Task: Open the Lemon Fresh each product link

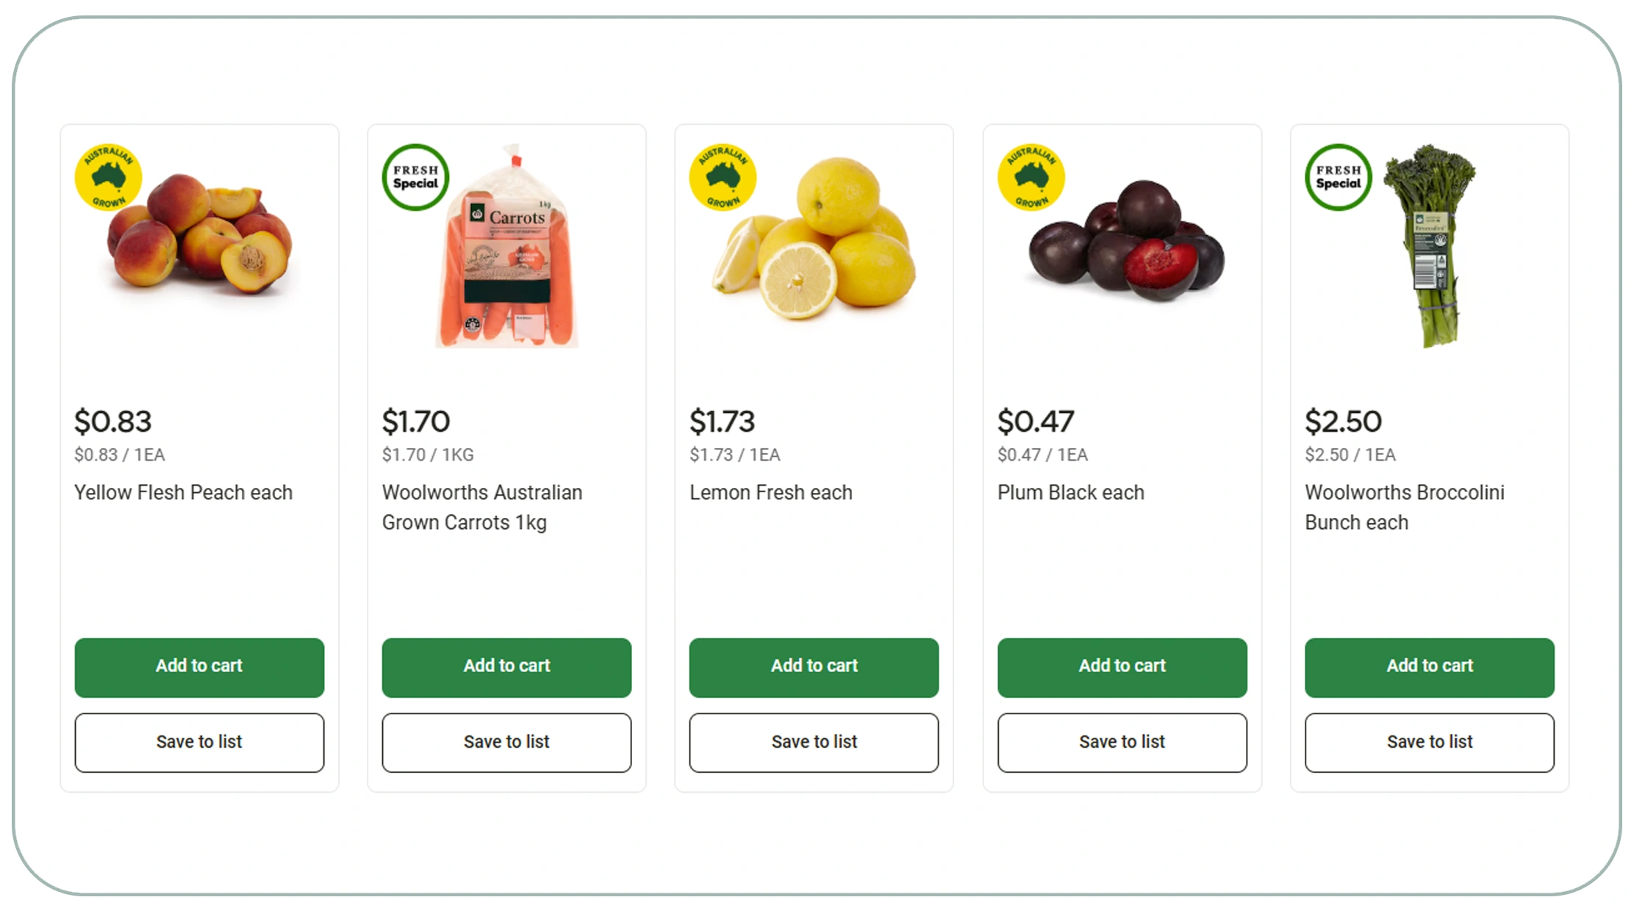Action: point(770,492)
